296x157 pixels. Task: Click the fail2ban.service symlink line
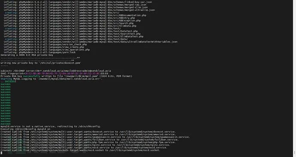pos(90,140)
